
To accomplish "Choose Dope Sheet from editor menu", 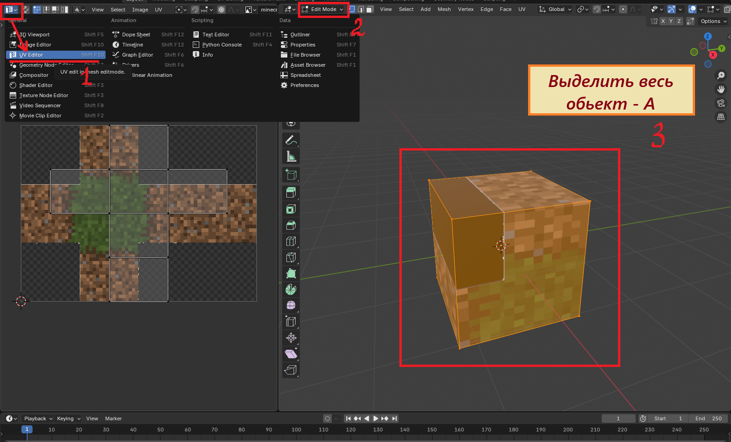I will point(148,35).
